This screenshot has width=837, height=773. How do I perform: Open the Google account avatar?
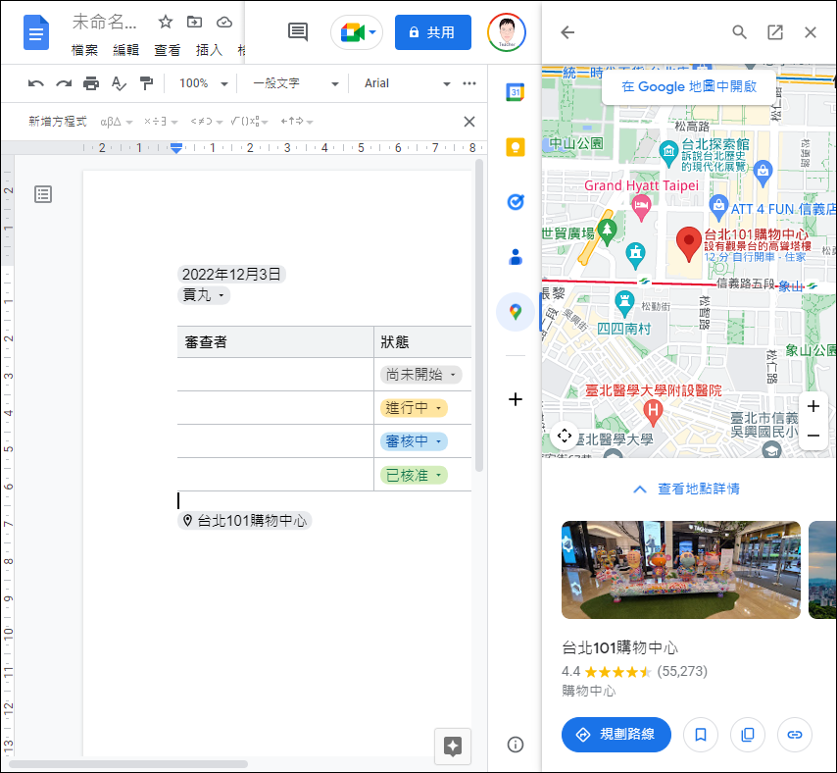click(507, 32)
